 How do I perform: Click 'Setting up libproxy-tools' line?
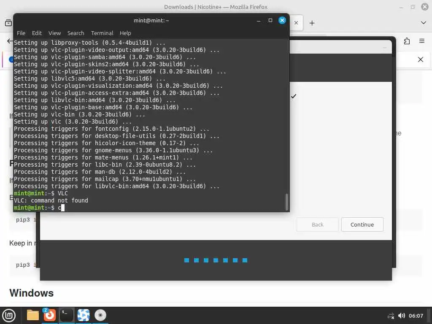pos(89,43)
